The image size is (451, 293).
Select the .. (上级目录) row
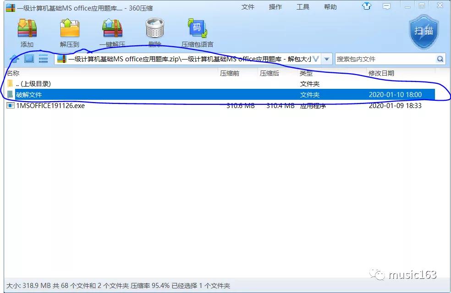point(220,84)
